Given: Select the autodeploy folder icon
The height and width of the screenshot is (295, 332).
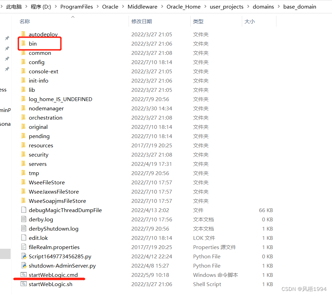Looking at the screenshot, I should tap(24, 34).
